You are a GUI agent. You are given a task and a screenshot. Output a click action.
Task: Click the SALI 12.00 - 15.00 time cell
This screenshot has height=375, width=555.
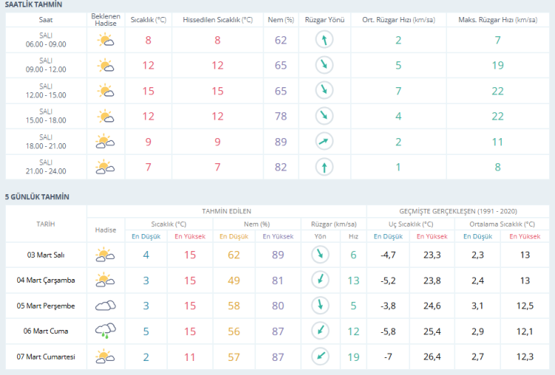46,91
